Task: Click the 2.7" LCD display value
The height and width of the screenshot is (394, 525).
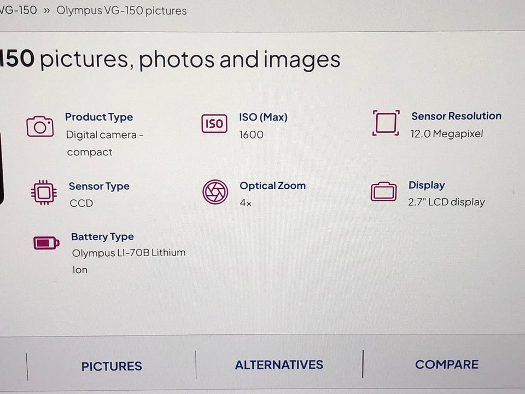Action: 446,202
